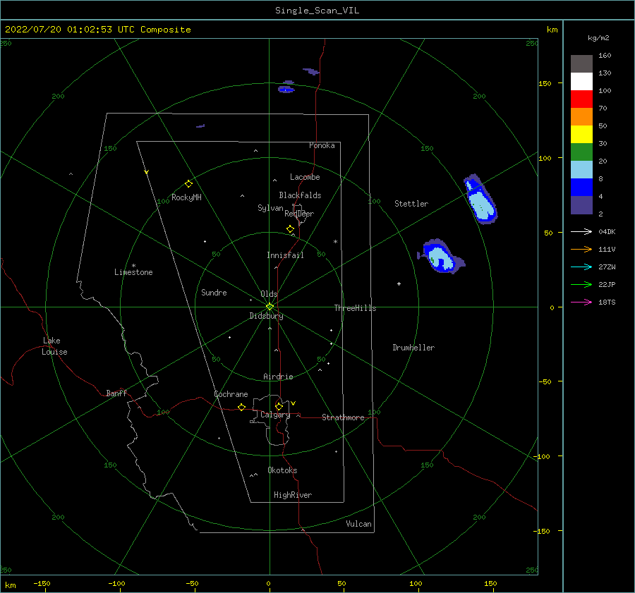Click the 27ZW legend text
Screen dimensions: 635x593
[x=607, y=267]
